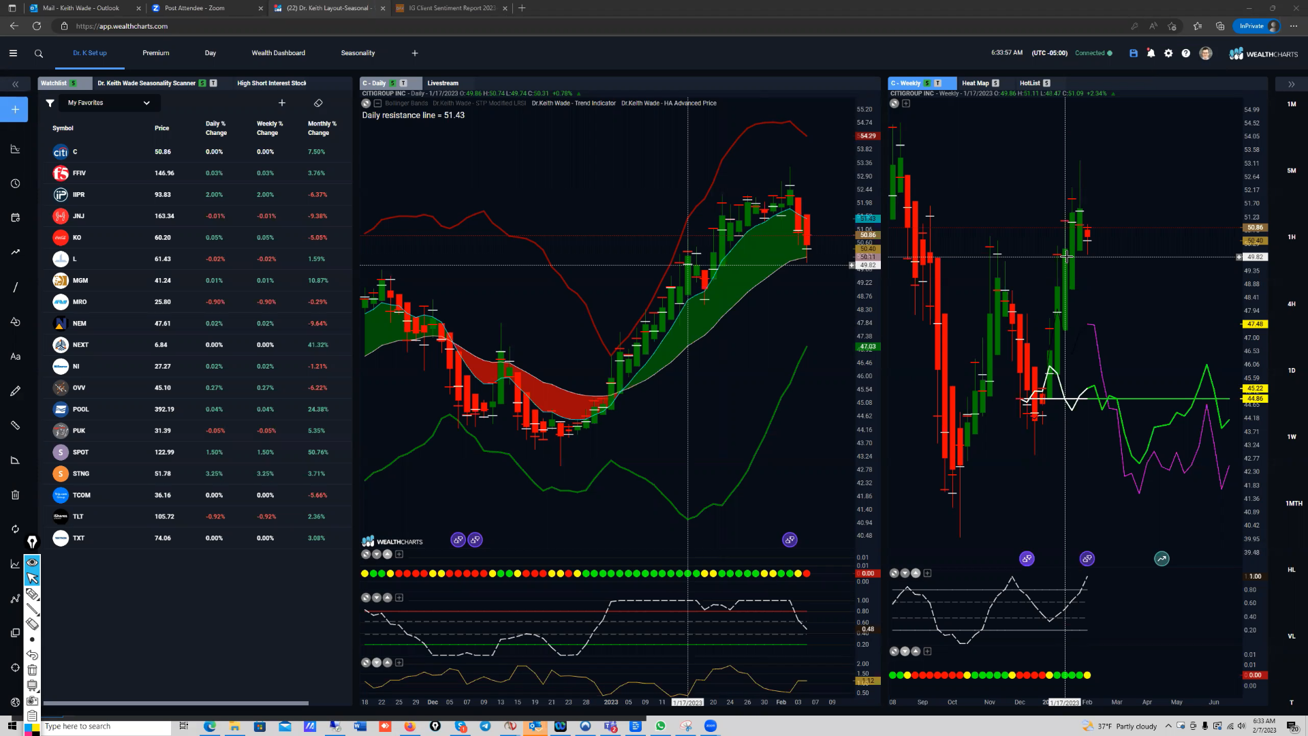Viewport: 1308px width, 736px height.
Task: Click the sidebar refresh sync icon
Action: pyautogui.click(x=15, y=529)
